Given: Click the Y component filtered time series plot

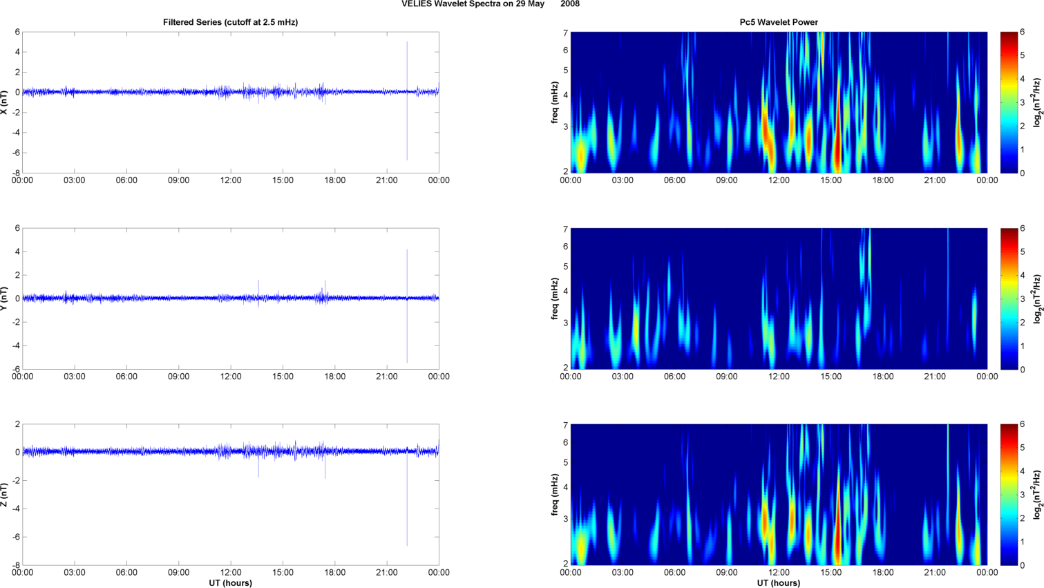Looking at the screenshot, I should tap(231, 298).
